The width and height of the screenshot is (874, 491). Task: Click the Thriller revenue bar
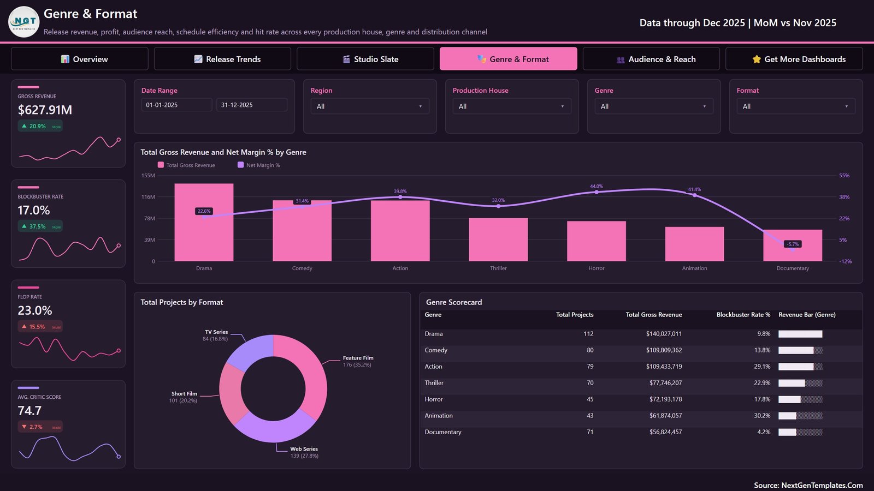pyautogui.click(x=498, y=239)
